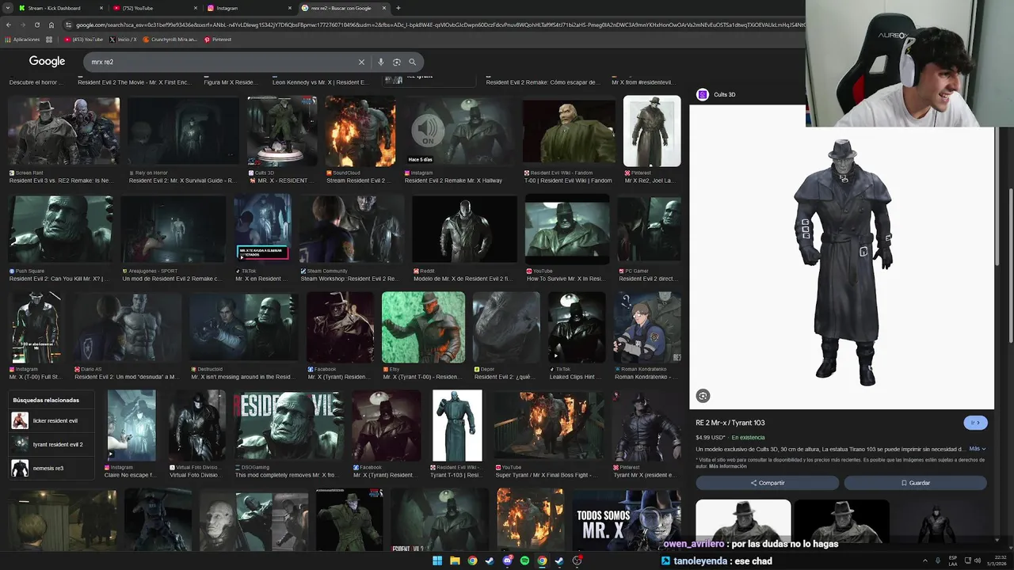Switch to the Instagram tab
1014x570 pixels.
coord(249,8)
